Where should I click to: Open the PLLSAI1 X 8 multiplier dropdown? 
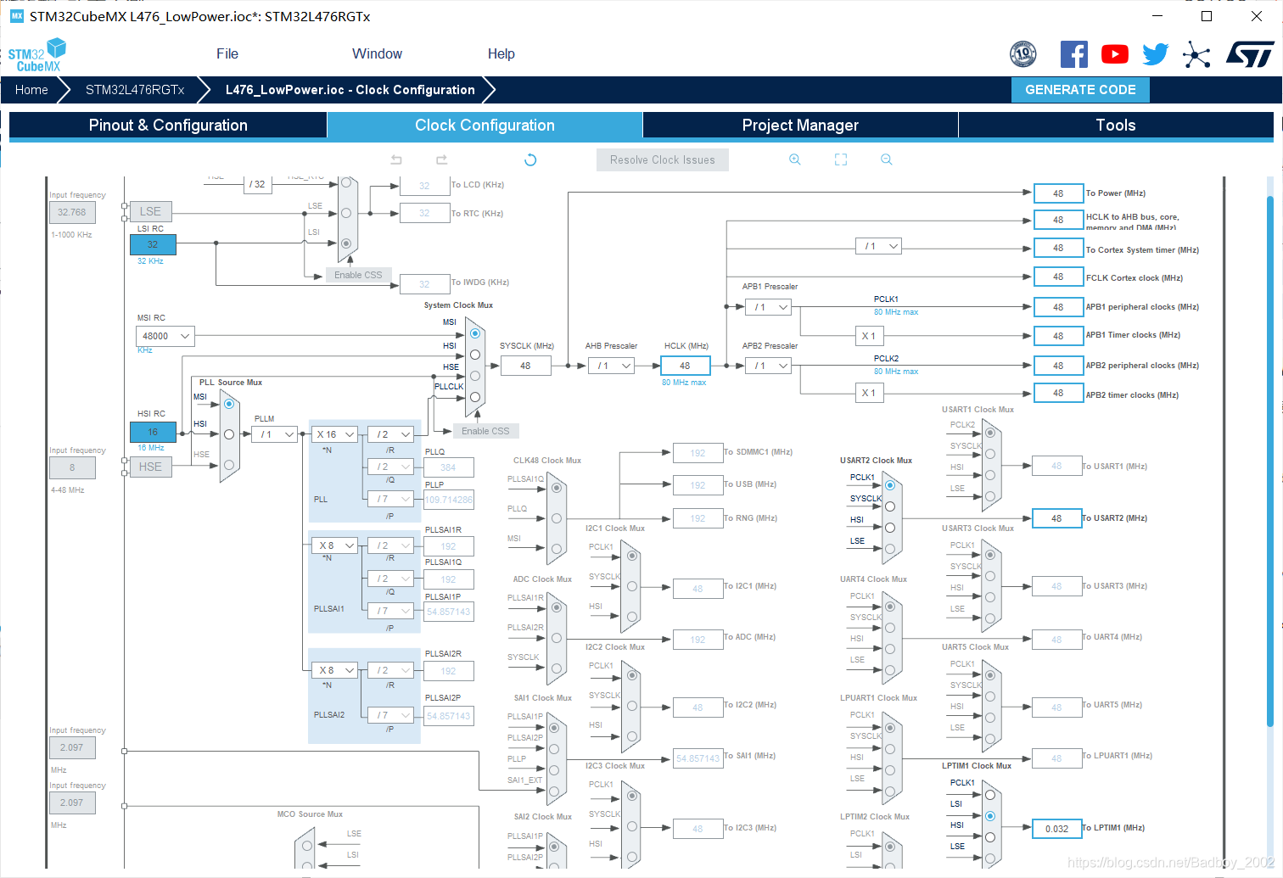(334, 545)
